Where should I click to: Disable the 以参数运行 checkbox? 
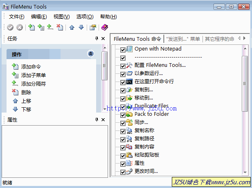tap(123, 74)
